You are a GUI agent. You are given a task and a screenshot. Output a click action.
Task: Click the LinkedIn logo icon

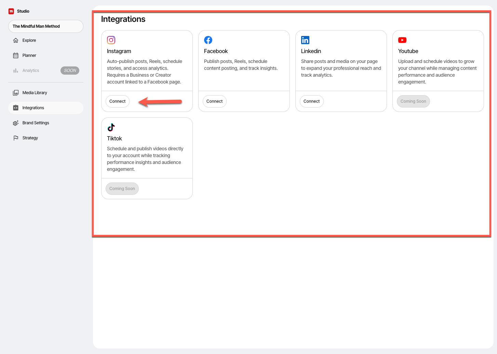coord(305,40)
